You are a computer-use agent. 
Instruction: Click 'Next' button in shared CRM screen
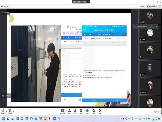115,100
